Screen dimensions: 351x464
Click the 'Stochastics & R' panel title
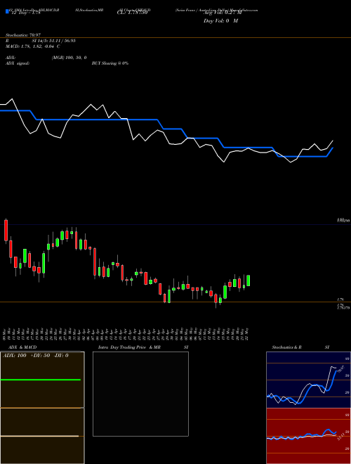tap(286, 347)
